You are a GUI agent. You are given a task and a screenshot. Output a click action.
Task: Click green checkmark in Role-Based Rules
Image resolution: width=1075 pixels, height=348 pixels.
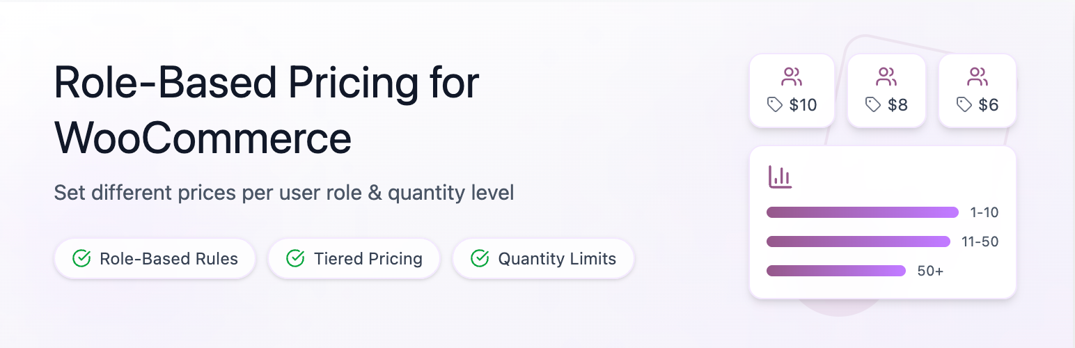click(81, 259)
